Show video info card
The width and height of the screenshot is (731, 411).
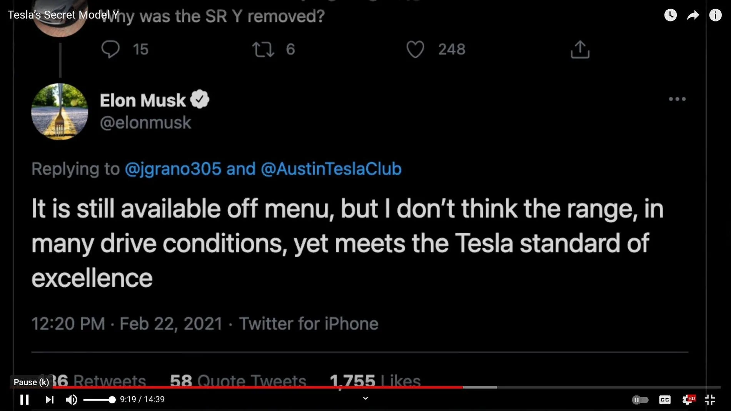715,15
